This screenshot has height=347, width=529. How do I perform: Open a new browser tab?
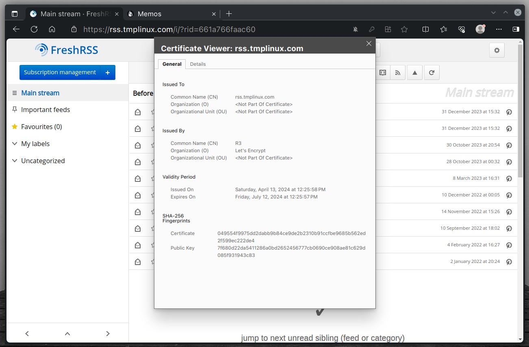click(x=229, y=14)
